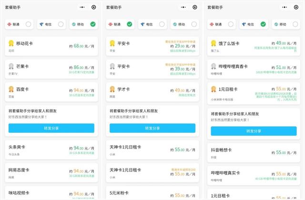Image resolution: width=305 pixels, height=200 pixels.
Task: Click the checked 移动 radio on left screen
Action: pos(93,24)
